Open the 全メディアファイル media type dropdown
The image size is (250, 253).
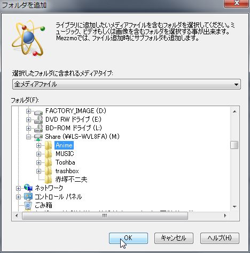pos(127,84)
